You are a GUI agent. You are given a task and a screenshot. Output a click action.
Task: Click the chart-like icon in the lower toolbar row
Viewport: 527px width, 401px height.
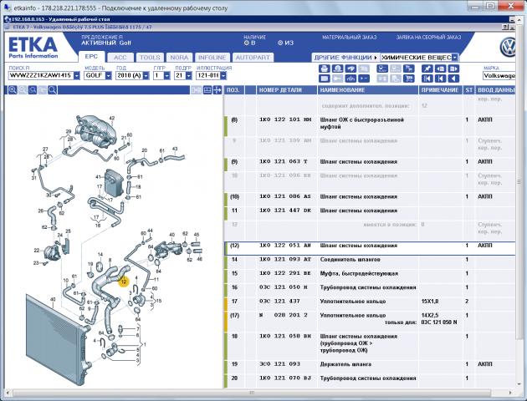tap(350, 79)
